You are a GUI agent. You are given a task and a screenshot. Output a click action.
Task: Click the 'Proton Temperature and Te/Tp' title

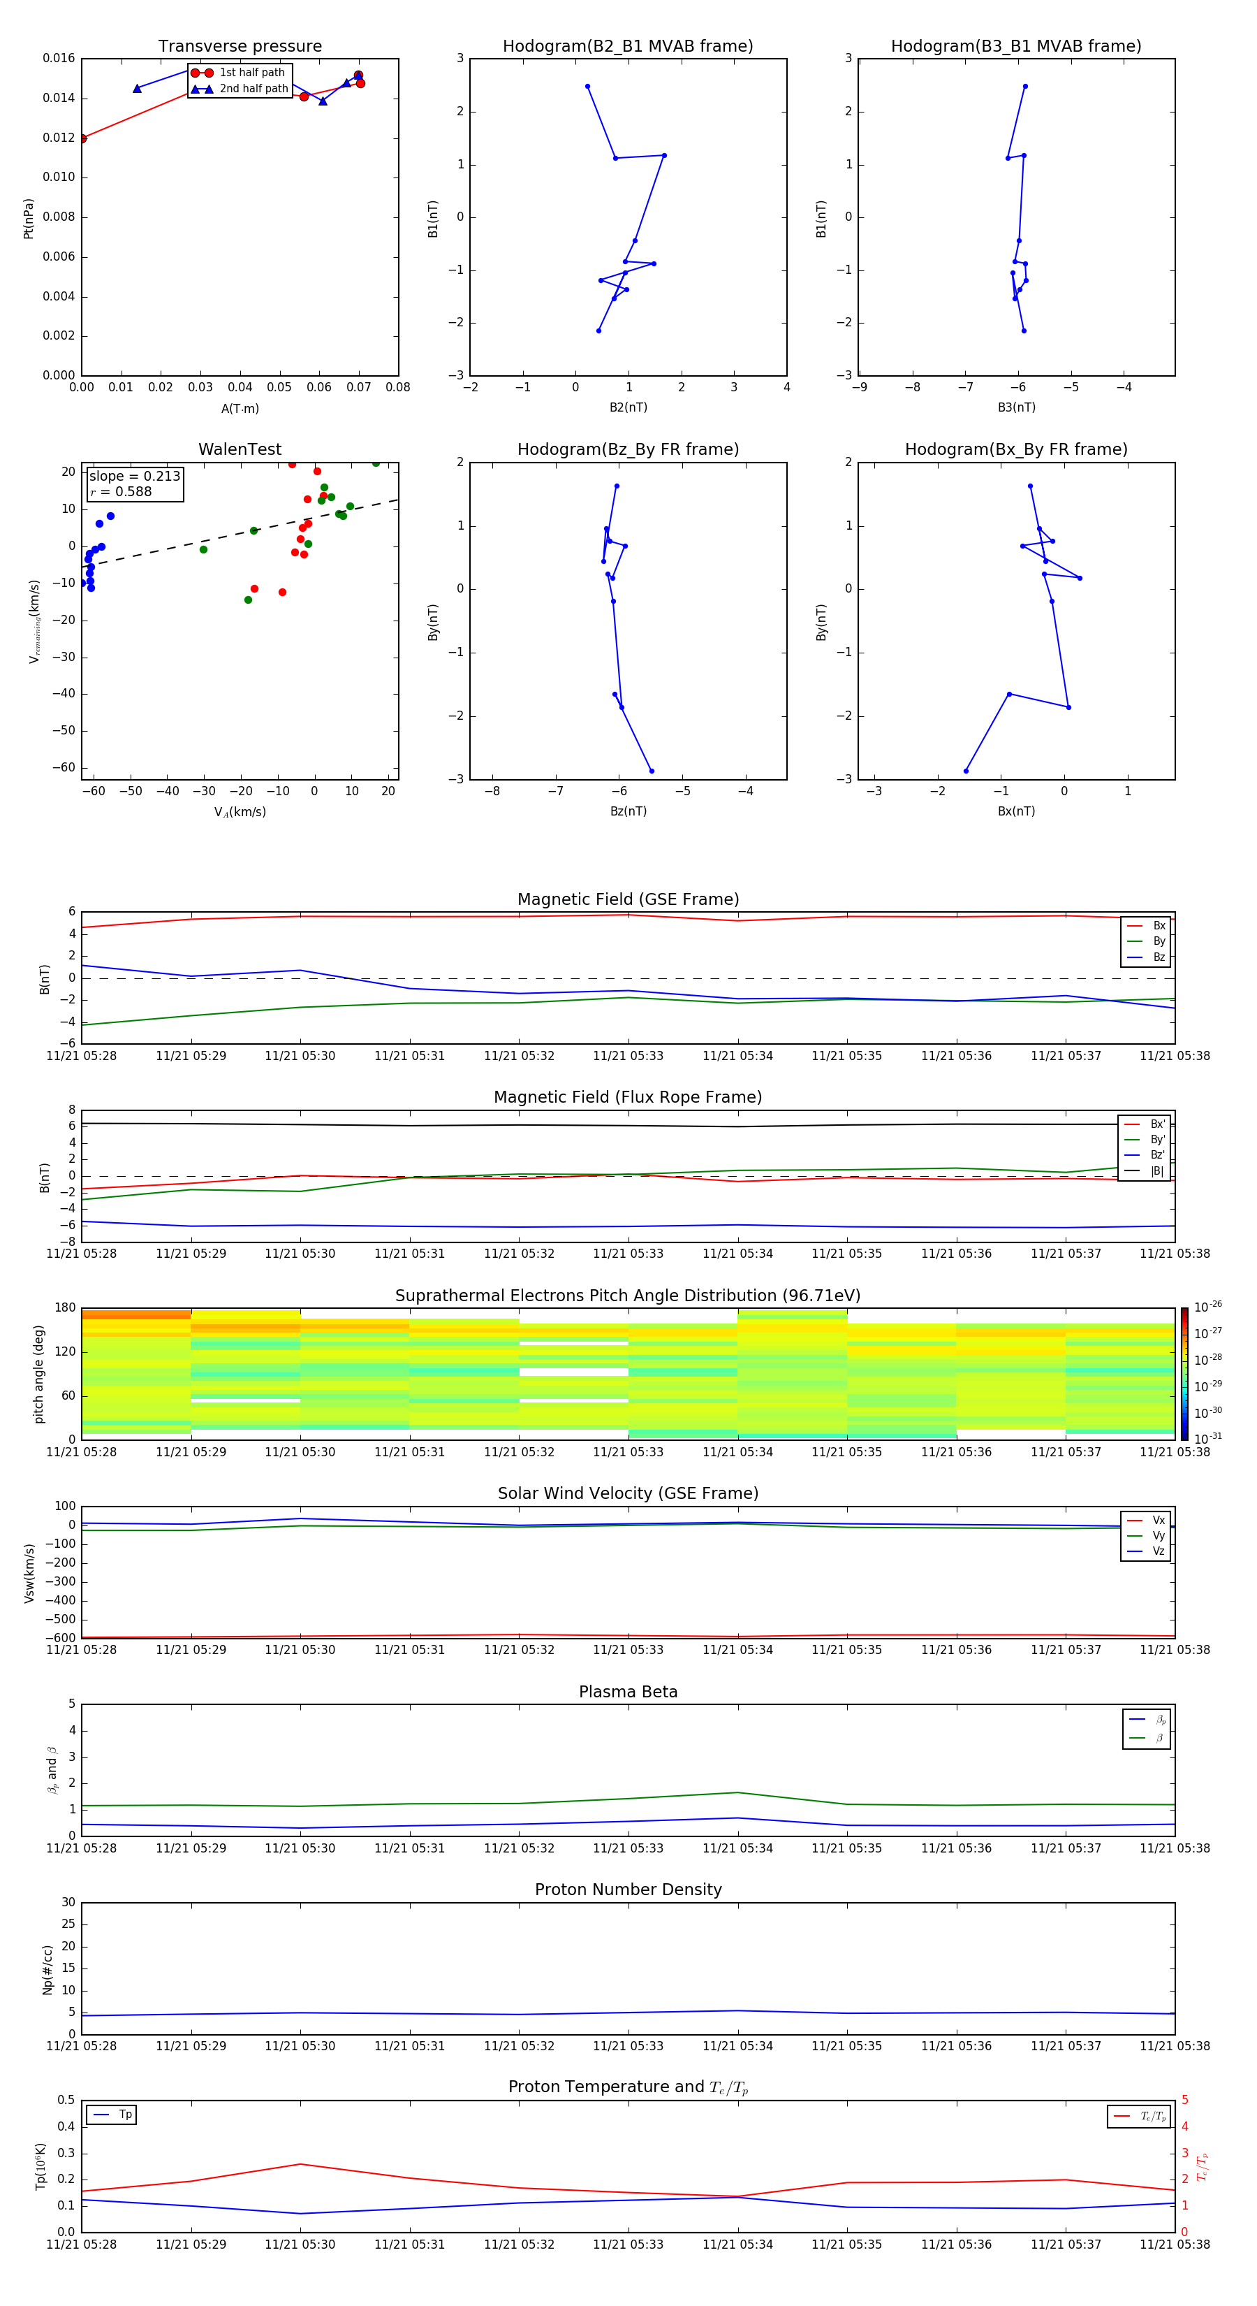(x=628, y=2087)
